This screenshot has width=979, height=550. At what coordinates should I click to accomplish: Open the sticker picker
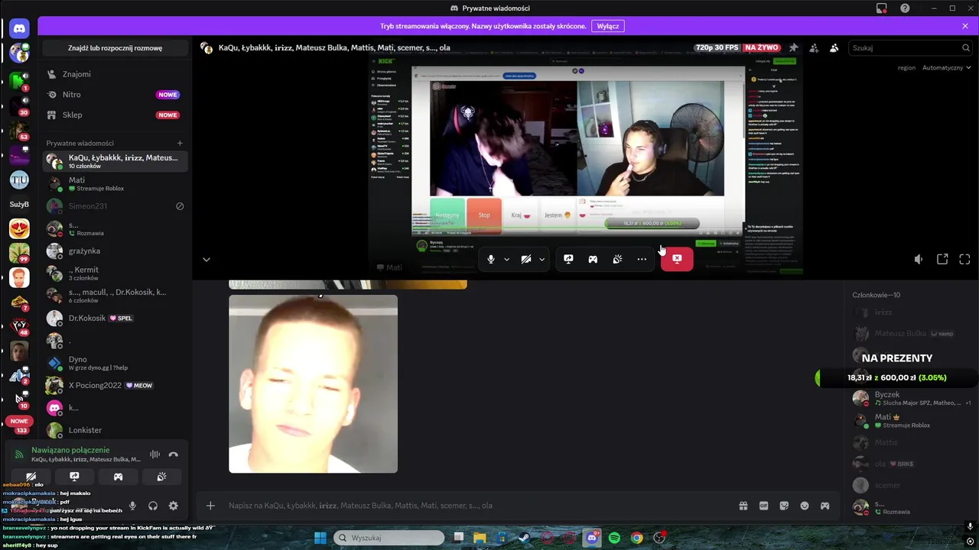point(784,506)
